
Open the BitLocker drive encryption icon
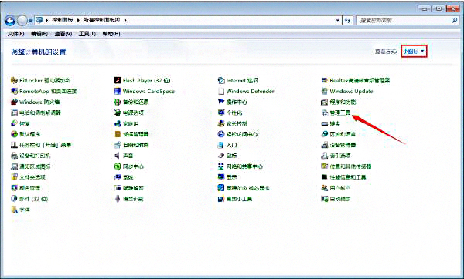click(14, 80)
